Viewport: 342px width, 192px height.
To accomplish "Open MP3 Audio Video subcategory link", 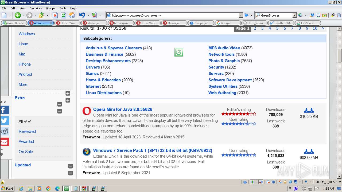I will tap(224, 48).
